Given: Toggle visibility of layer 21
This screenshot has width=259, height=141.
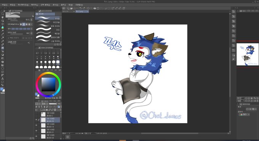Looking at the screenshot, I should pos(36,131).
